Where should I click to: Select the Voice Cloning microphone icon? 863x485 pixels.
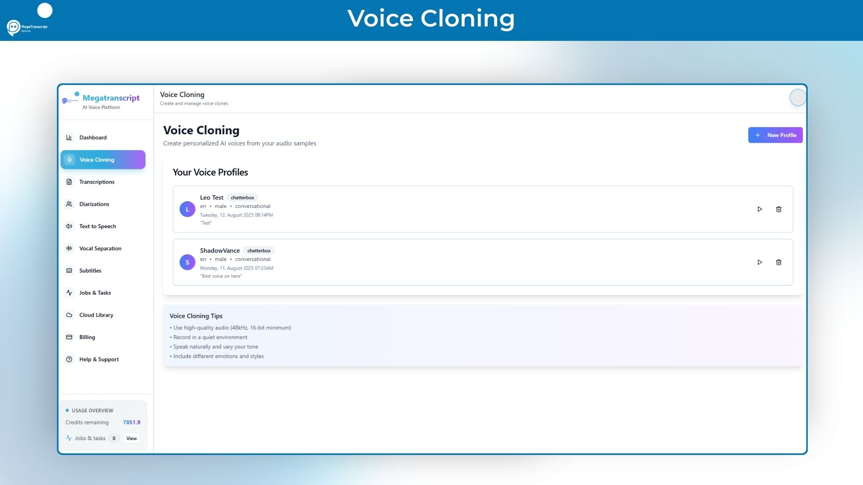(69, 159)
